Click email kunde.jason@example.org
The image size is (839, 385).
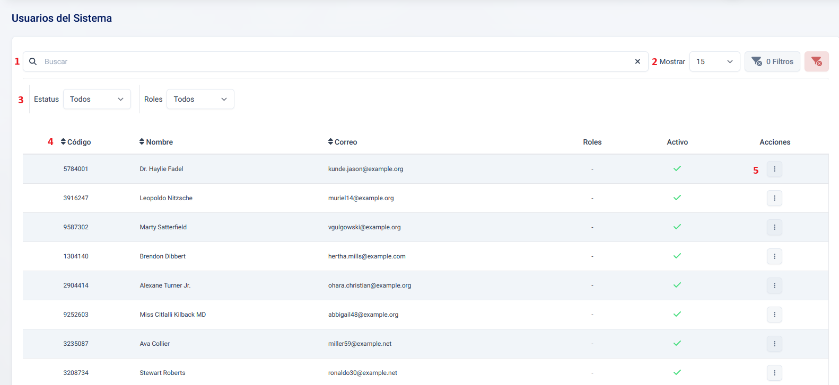[x=365, y=169]
